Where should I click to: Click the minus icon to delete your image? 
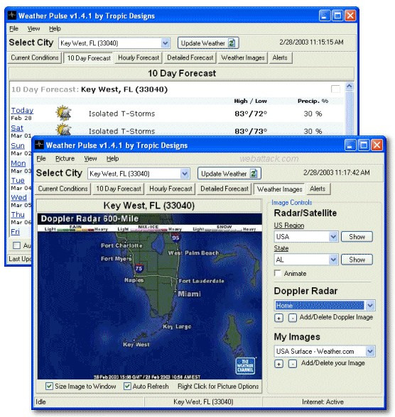click(x=292, y=364)
